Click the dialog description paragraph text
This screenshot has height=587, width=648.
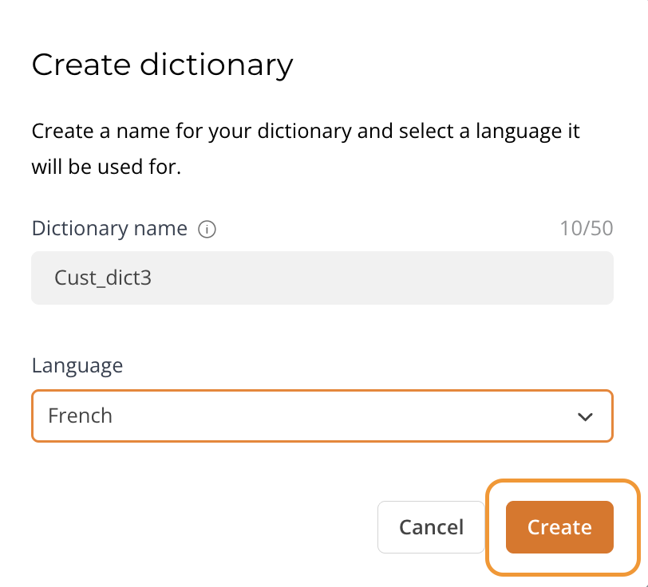[x=306, y=148]
